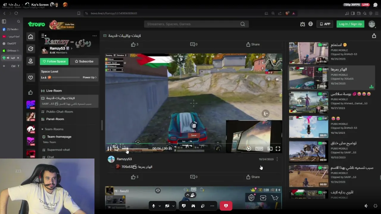Like the post below the video
381x214 pixels.
coord(135,177)
